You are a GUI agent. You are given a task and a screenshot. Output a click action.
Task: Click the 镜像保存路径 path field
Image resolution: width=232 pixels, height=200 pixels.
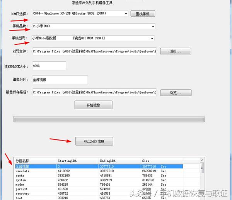tap(94, 92)
